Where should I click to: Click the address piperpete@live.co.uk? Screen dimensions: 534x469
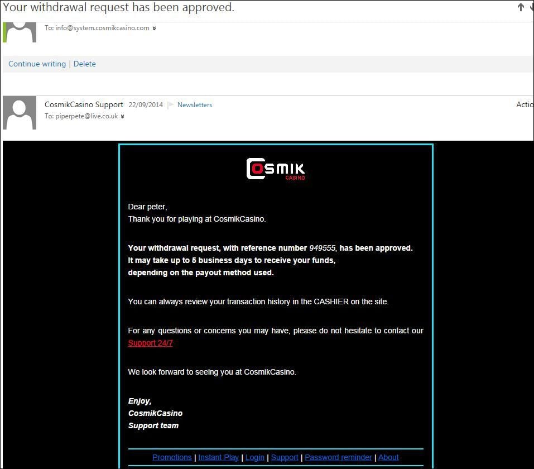[x=86, y=116]
